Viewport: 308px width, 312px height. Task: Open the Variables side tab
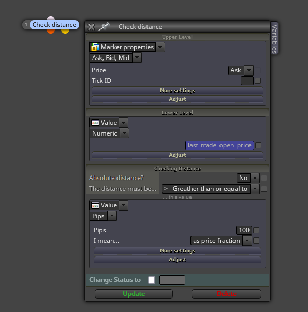pos(274,39)
